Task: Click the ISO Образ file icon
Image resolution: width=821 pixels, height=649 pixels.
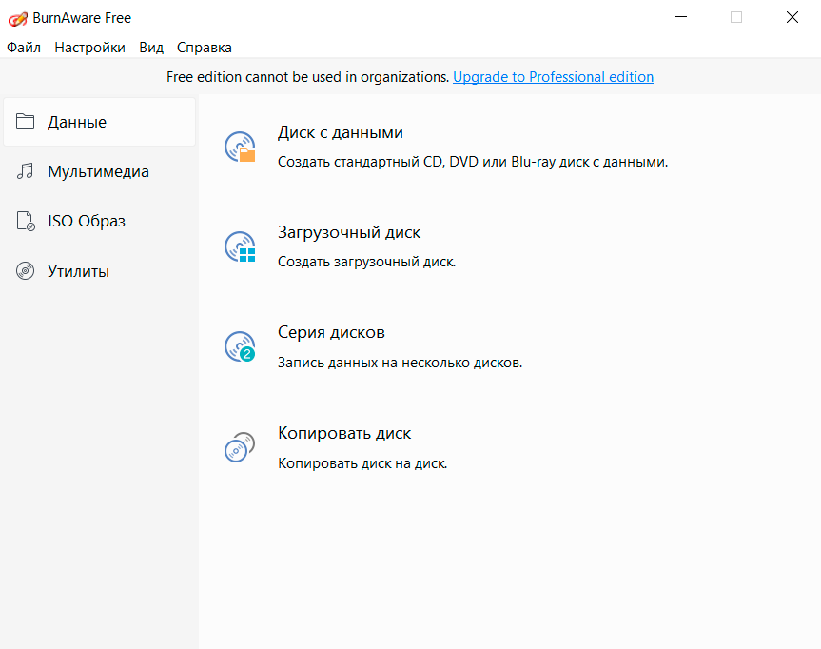Action: tap(25, 221)
